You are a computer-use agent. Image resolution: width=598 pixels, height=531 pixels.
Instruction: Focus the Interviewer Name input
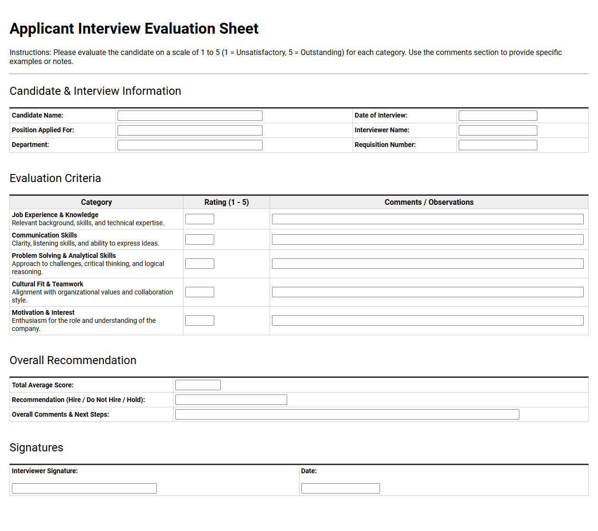[498, 130]
